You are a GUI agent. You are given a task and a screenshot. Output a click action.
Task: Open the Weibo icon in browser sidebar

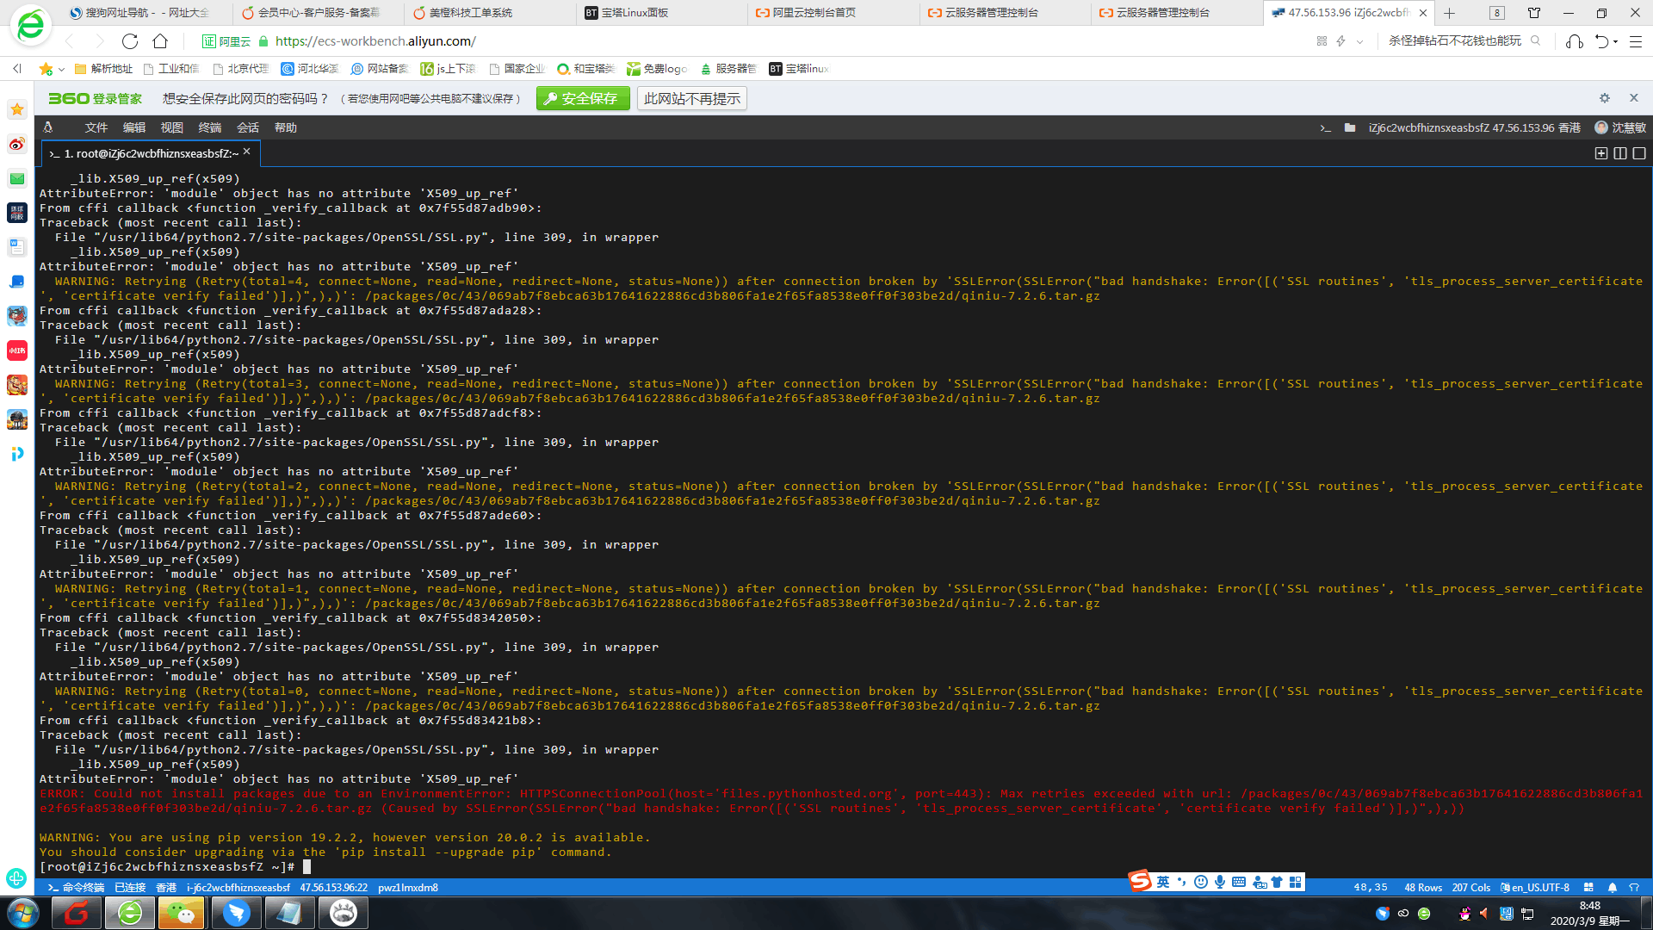click(17, 144)
